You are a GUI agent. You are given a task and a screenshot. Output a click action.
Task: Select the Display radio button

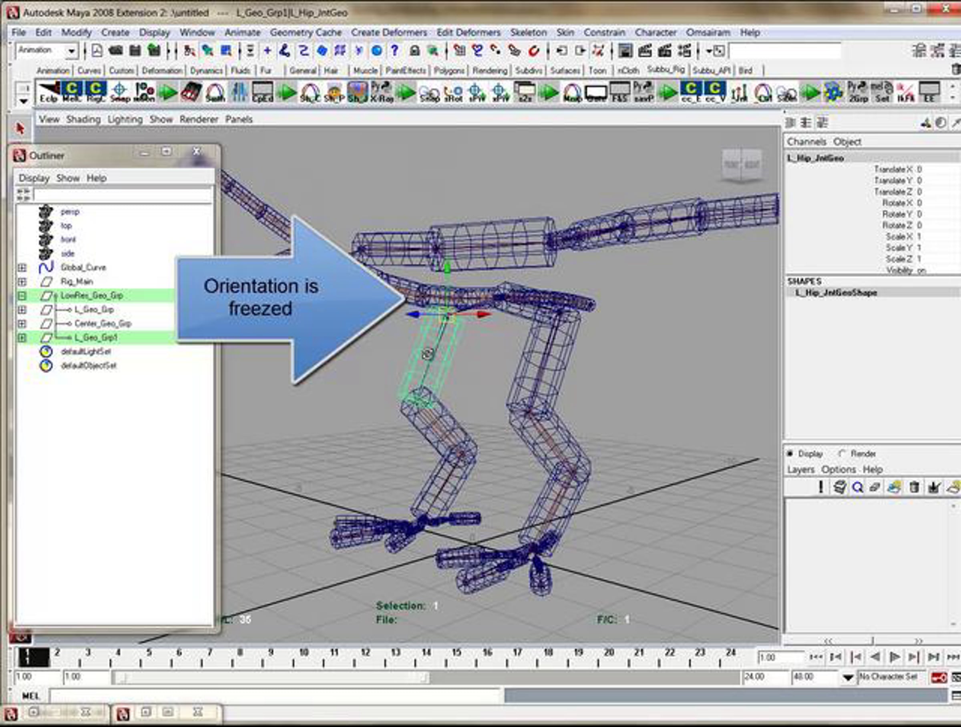point(790,453)
